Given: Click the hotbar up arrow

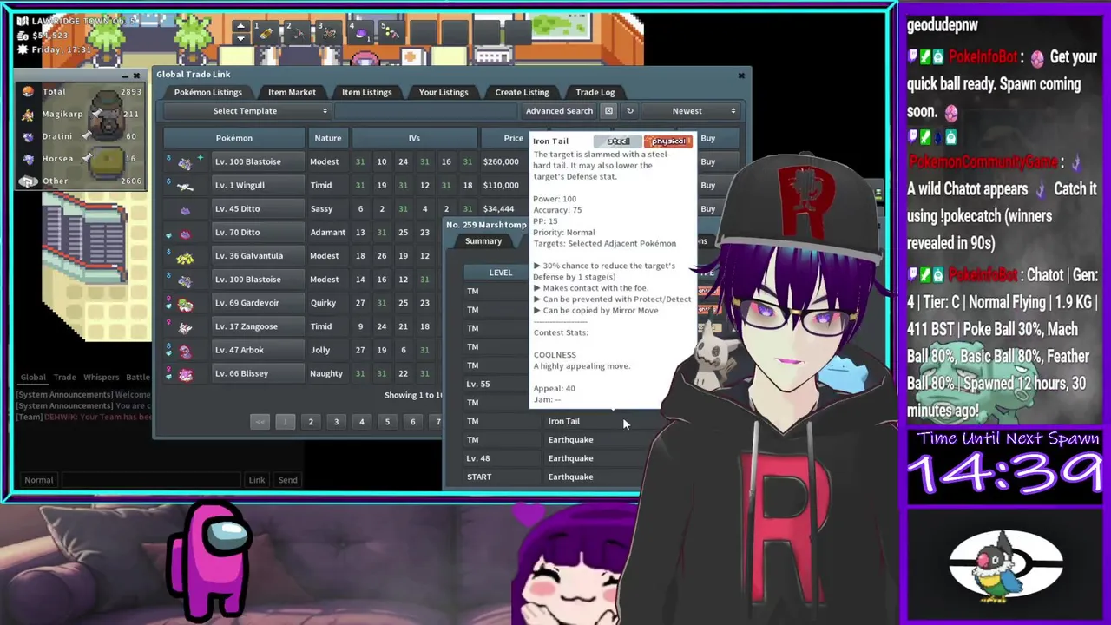Looking at the screenshot, I should [x=241, y=26].
